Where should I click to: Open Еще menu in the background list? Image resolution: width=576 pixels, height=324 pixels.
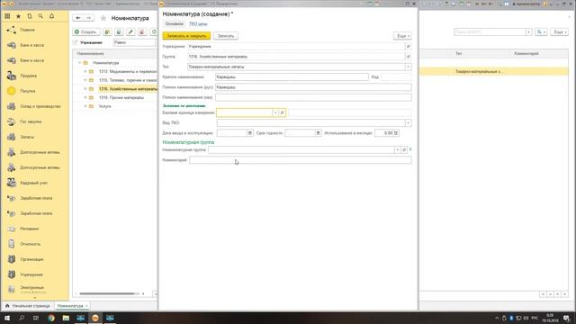559,32
